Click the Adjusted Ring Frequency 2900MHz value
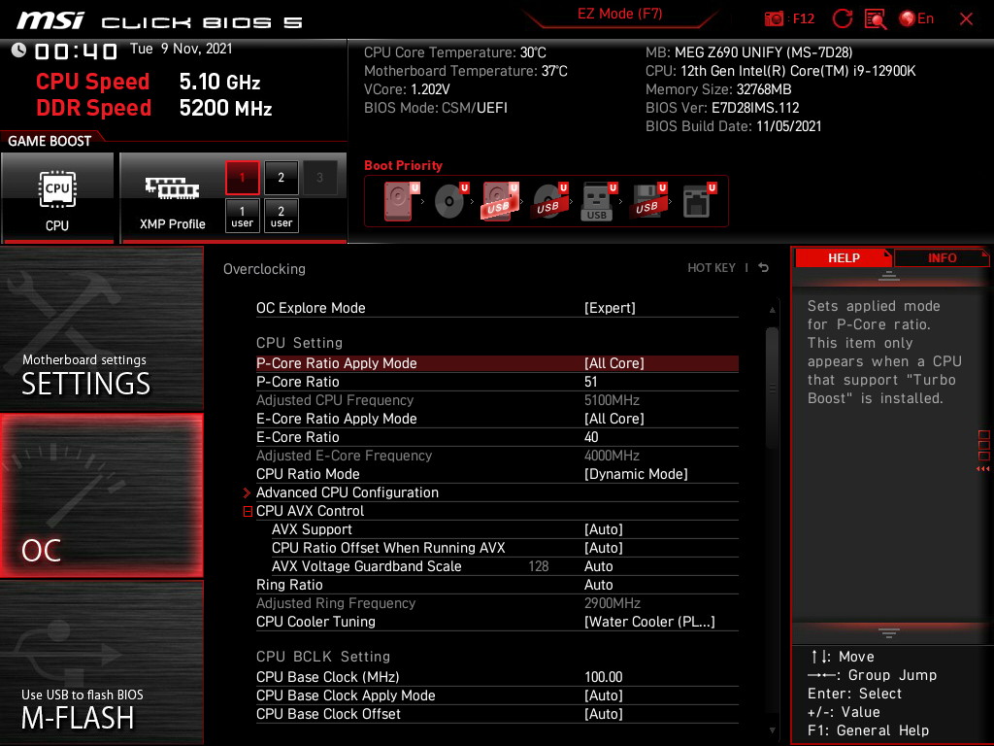The height and width of the screenshot is (746, 994). coord(613,603)
